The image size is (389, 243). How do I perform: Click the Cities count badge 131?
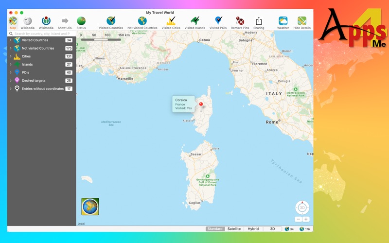tap(69, 56)
